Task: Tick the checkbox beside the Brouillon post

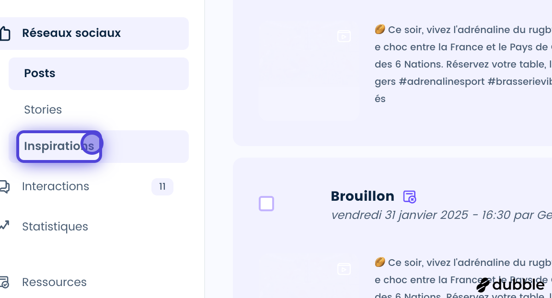Action: coord(266,204)
